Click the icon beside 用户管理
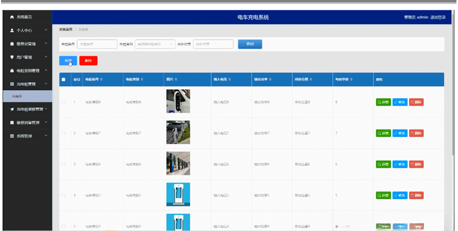 coord(12,57)
